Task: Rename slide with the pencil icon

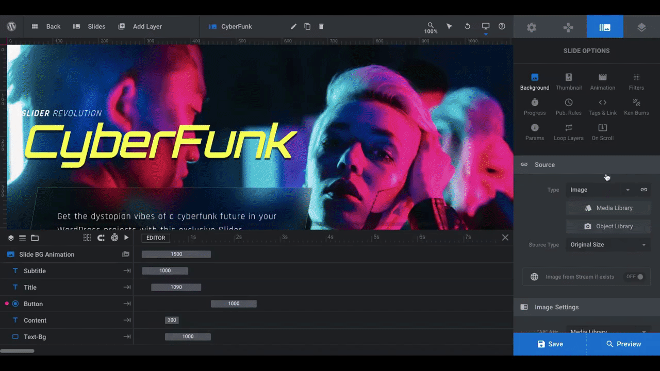Action: 293,26
